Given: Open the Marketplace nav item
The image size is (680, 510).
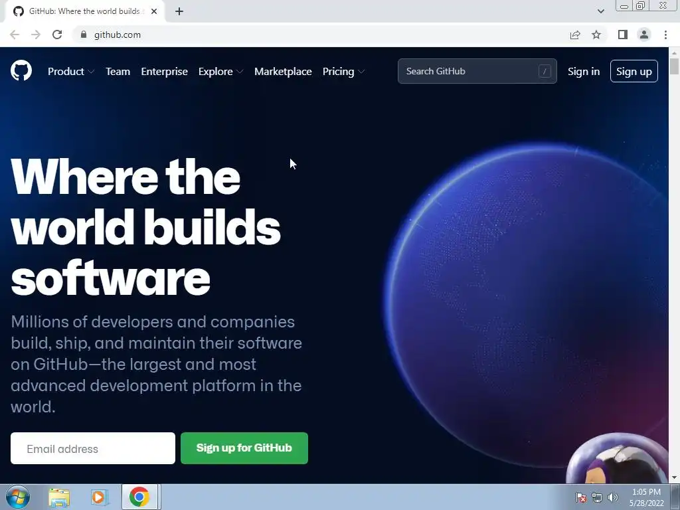Looking at the screenshot, I should point(283,72).
